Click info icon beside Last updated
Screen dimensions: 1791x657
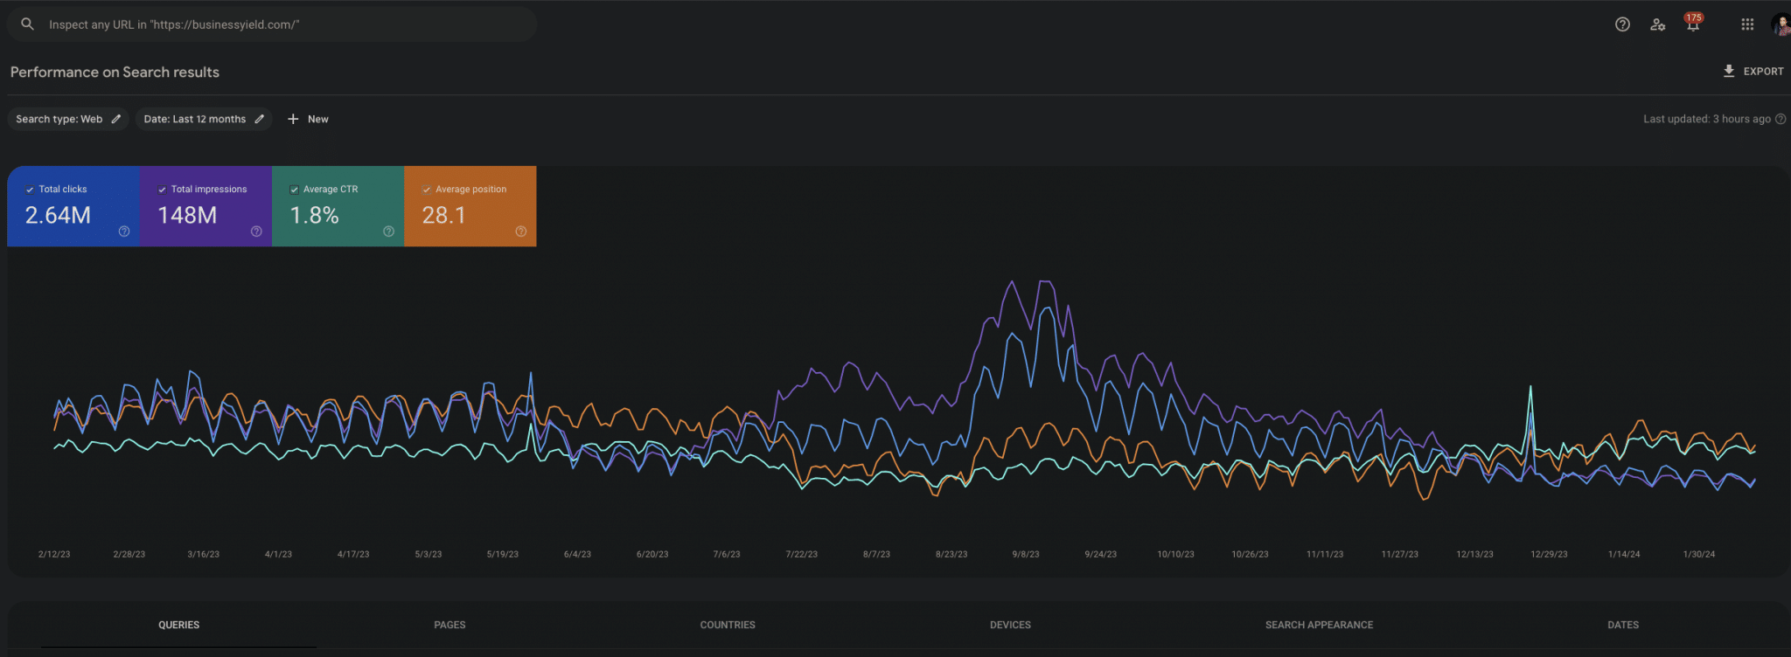1781,119
